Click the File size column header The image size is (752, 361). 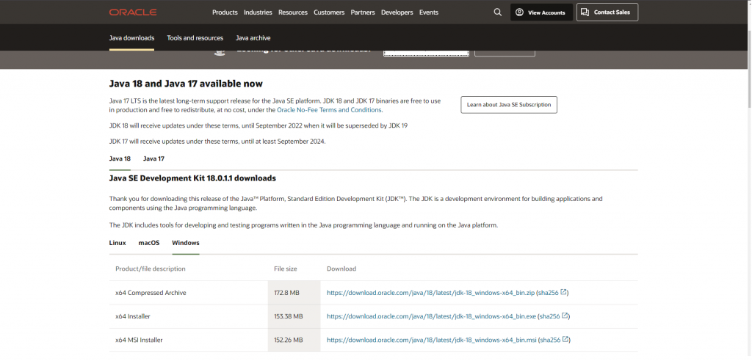[x=286, y=269]
